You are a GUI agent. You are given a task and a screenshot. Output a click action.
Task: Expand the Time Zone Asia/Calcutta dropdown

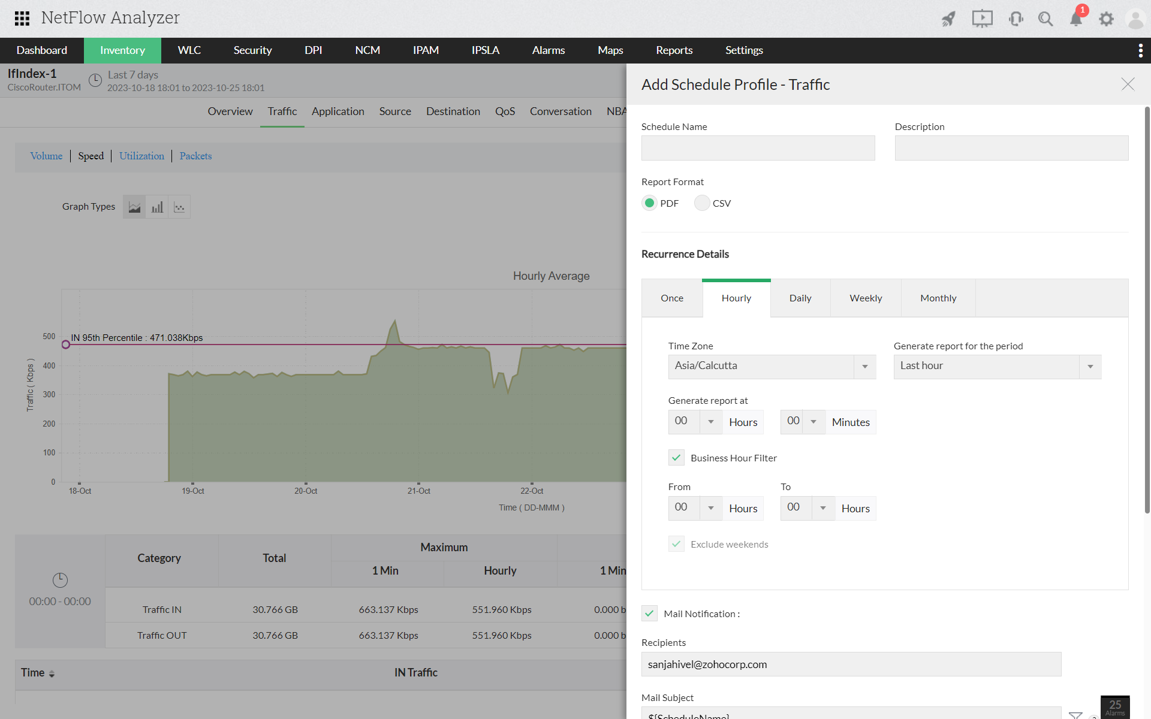865,366
